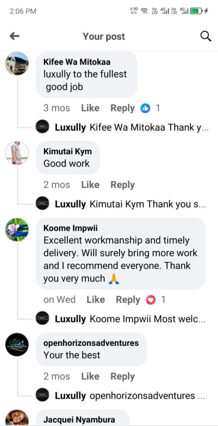Tap the blue like reaction on Kifee's comment
This screenshot has width=218, height=426.
(145, 109)
